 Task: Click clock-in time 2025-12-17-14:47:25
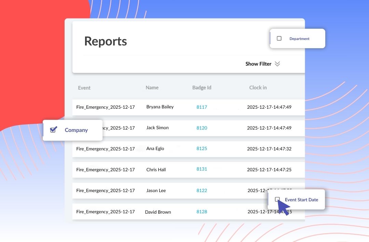pyautogui.click(x=269, y=170)
